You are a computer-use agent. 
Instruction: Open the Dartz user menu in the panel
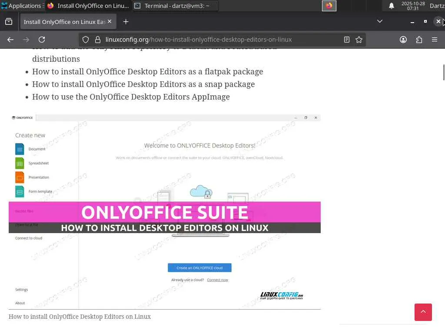437,6
